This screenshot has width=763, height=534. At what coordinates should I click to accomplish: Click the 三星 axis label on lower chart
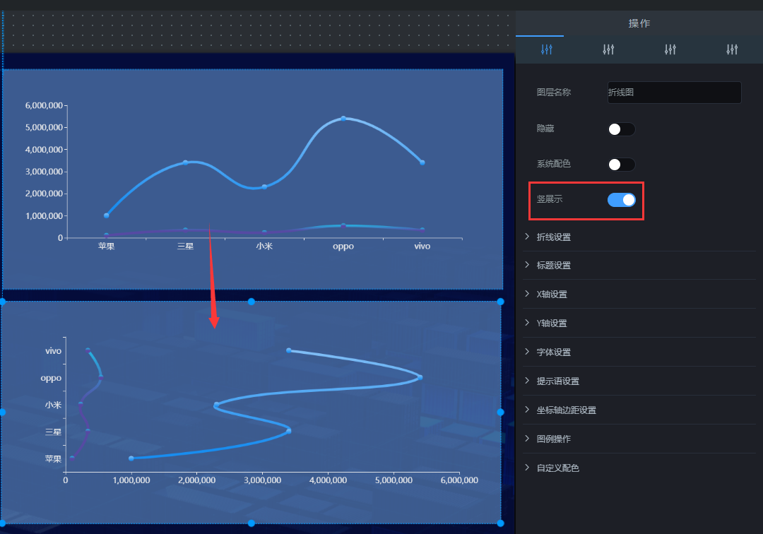pyautogui.click(x=53, y=432)
